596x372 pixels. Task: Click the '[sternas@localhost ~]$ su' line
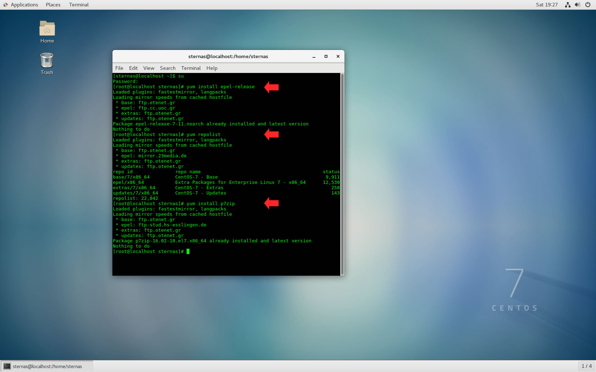click(148, 76)
